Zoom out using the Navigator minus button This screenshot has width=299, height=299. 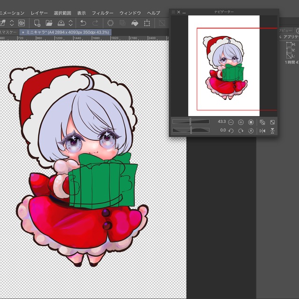(231, 122)
